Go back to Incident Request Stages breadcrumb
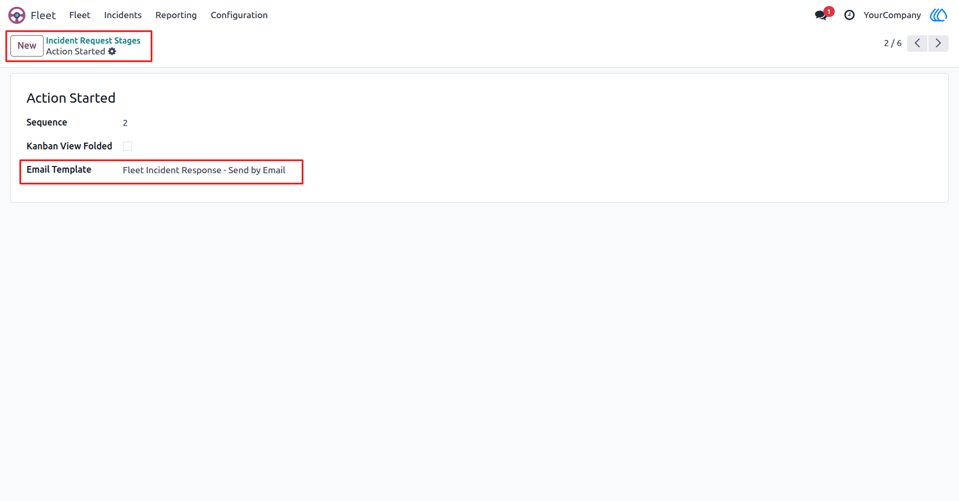Image resolution: width=959 pixels, height=501 pixels. [x=93, y=40]
